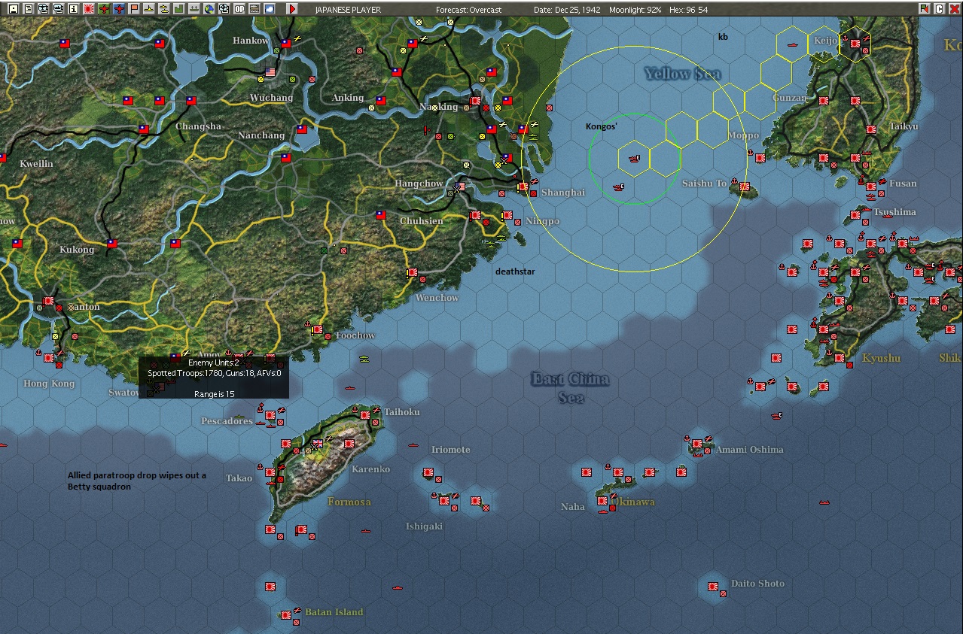This screenshot has height=634, width=963.
Task: Click the save game floppy disk icon
Action: (14, 9)
